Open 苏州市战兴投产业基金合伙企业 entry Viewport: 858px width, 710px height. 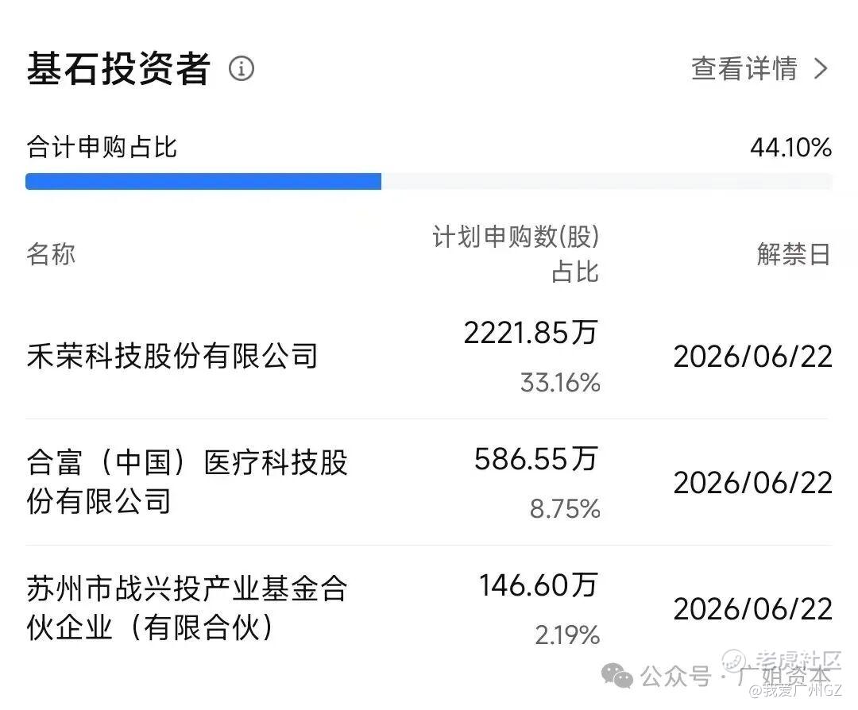(187, 608)
